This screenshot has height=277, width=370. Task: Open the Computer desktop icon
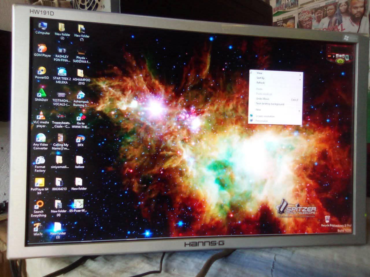pyautogui.click(x=42, y=28)
